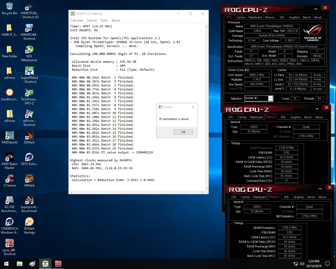Image resolution: width=336 pixels, height=269 pixels.
Task: Launch MSI Afterburner from desktop
Action: 29,54
